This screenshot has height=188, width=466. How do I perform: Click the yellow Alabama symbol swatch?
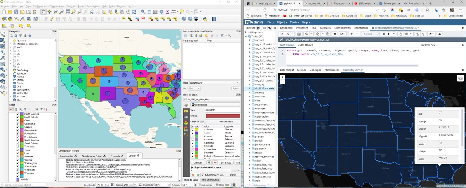tap(197, 130)
